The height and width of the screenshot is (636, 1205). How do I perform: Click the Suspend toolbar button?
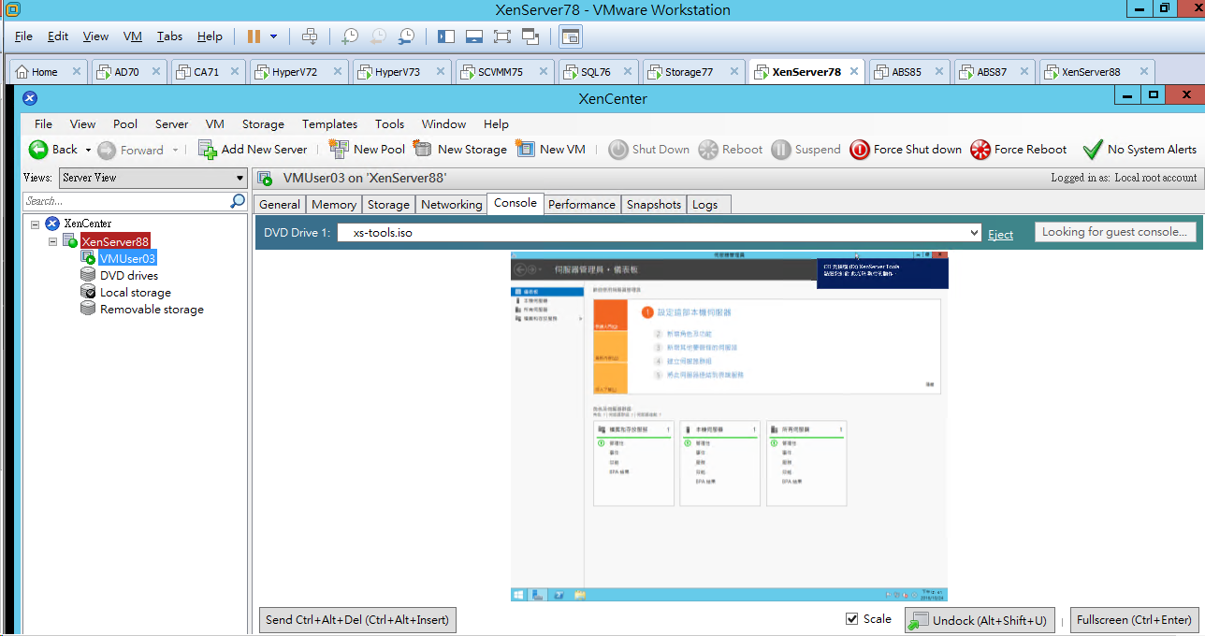[806, 150]
